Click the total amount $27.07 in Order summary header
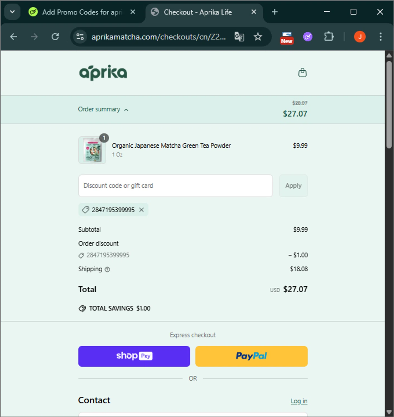 pos(295,114)
